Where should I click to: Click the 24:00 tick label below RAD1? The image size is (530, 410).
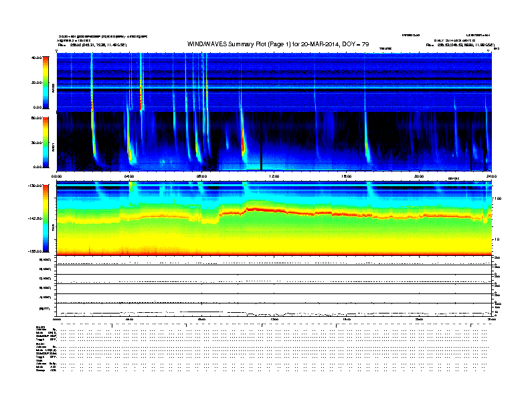pos(491,176)
